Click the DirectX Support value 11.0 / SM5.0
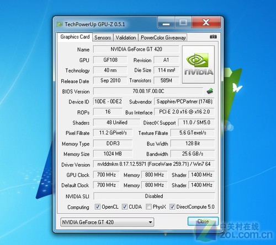 [197, 122]
